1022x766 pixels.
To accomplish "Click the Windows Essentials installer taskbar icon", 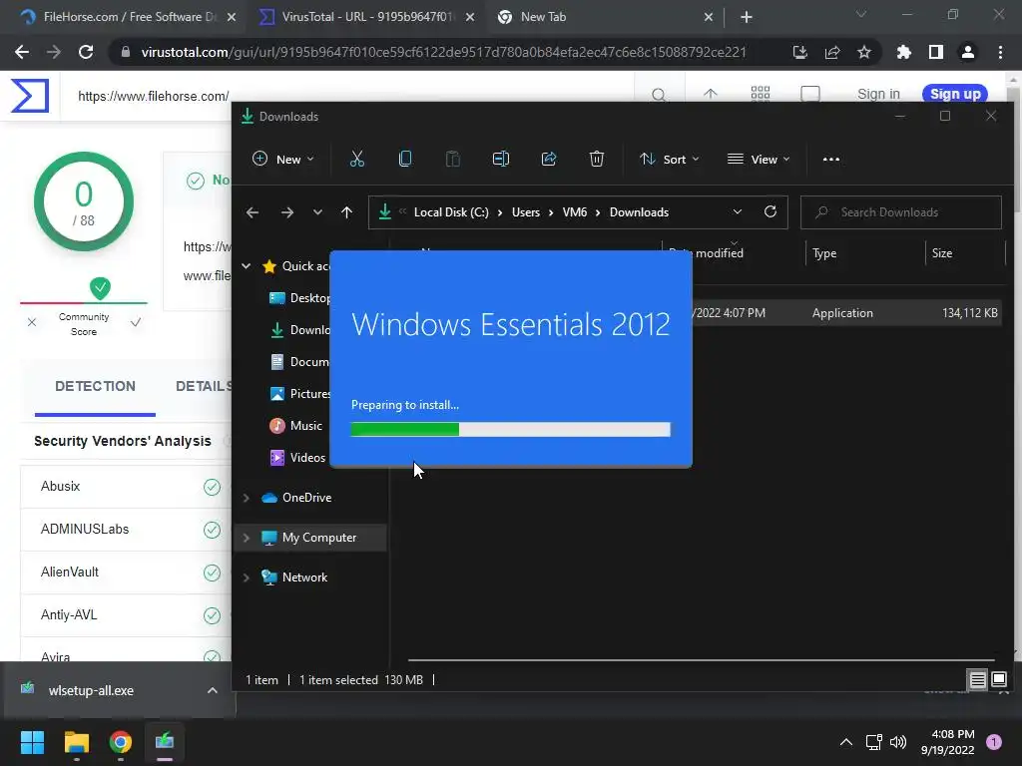I will tap(165, 742).
